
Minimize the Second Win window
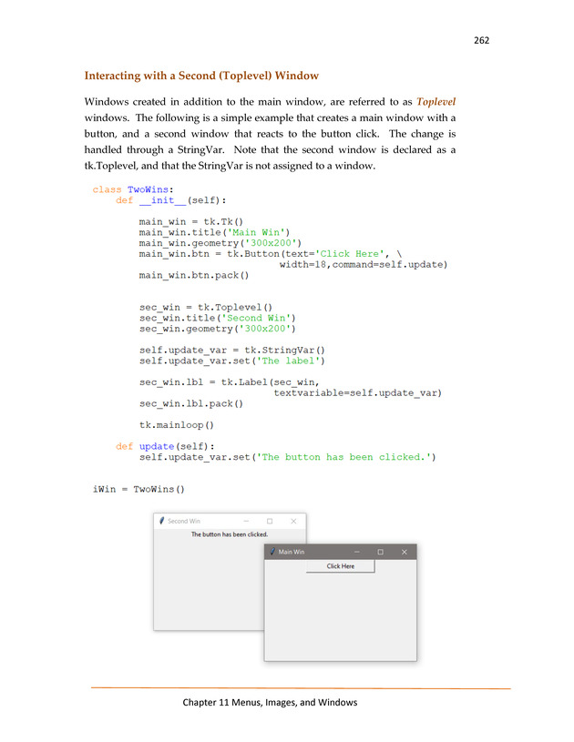(246, 521)
